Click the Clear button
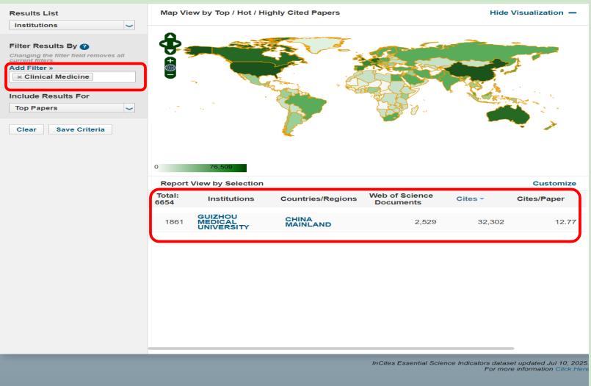The height and width of the screenshot is (386, 591). tap(26, 129)
